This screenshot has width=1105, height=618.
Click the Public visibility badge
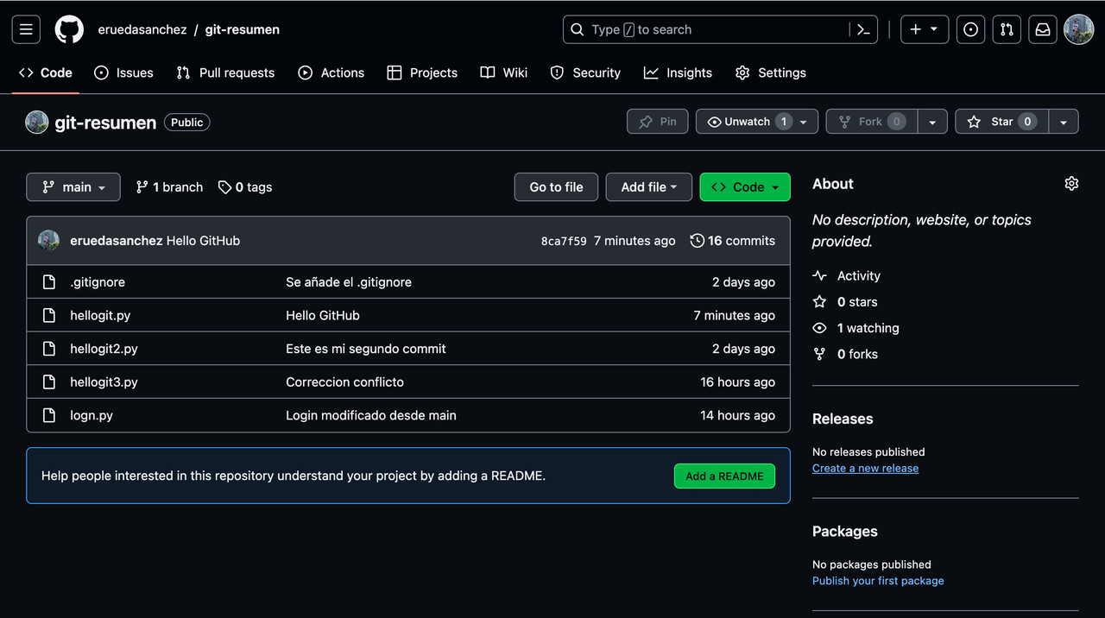[187, 123]
